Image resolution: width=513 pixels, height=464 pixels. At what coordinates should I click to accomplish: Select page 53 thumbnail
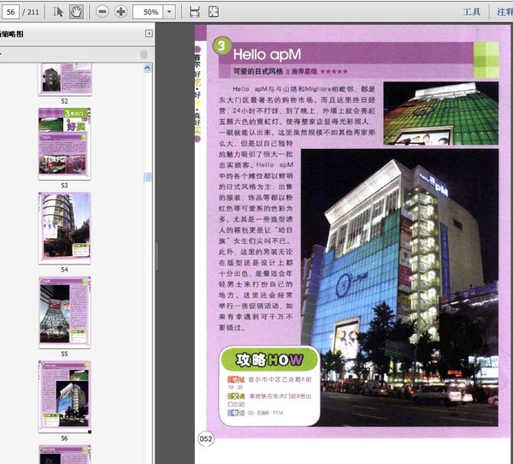pyautogui.click(x=64, y=143)
